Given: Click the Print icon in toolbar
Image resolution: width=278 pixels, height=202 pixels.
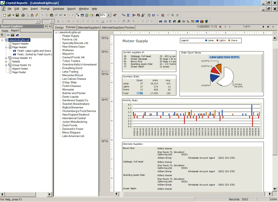Looking at the screenshot, I should pyautogui.click(x=23, y=15).
